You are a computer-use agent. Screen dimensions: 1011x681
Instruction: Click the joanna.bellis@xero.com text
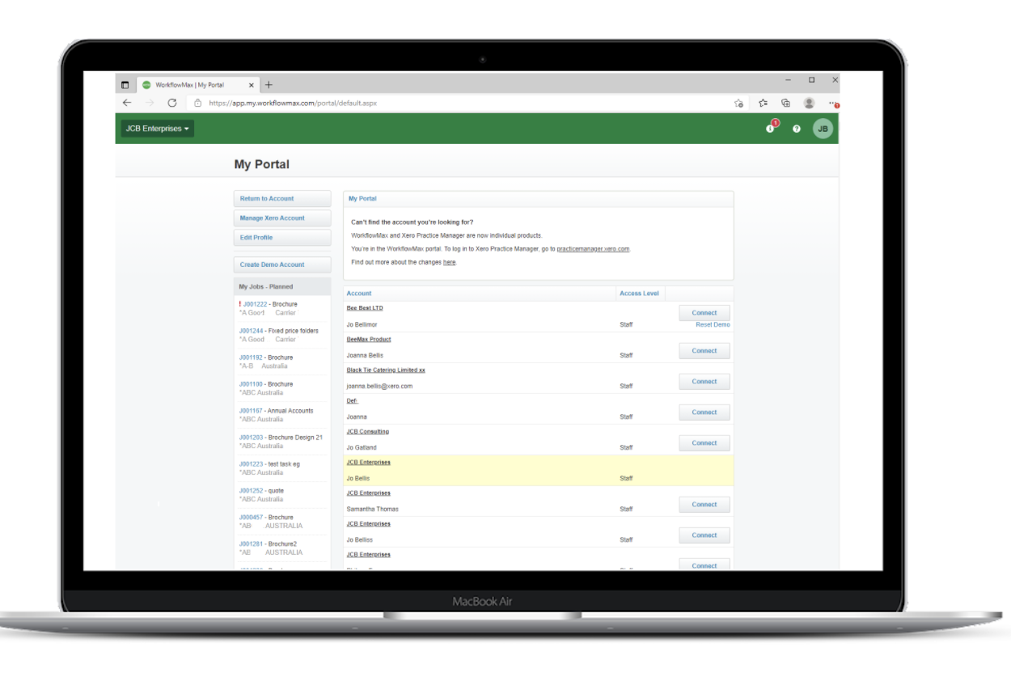pyautogui.click(x=379, y=386)
